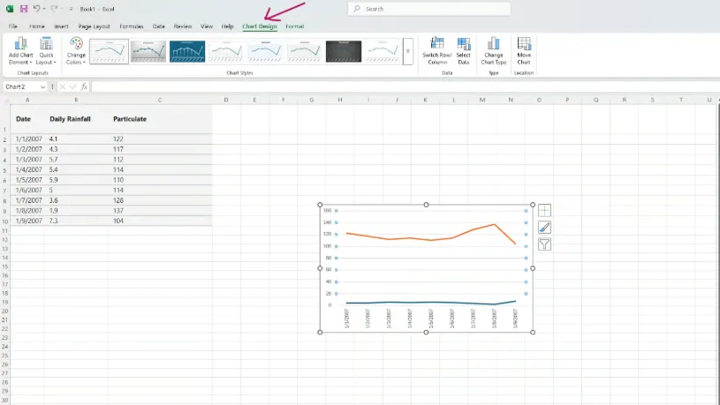Open the View tab
The width and height of the screenshot is (720, 405).
click(x=206, y=26)
